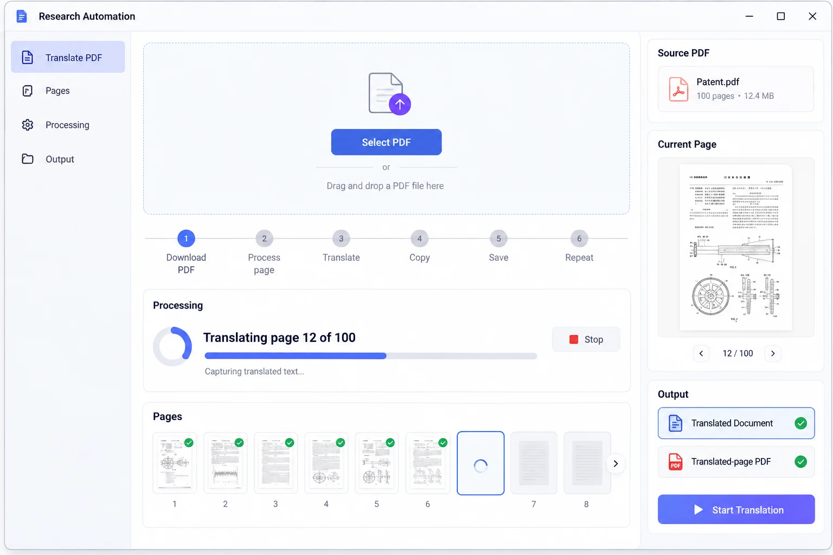Click green checkmark on page 1 thumbnail

click(x=189, y=443)
